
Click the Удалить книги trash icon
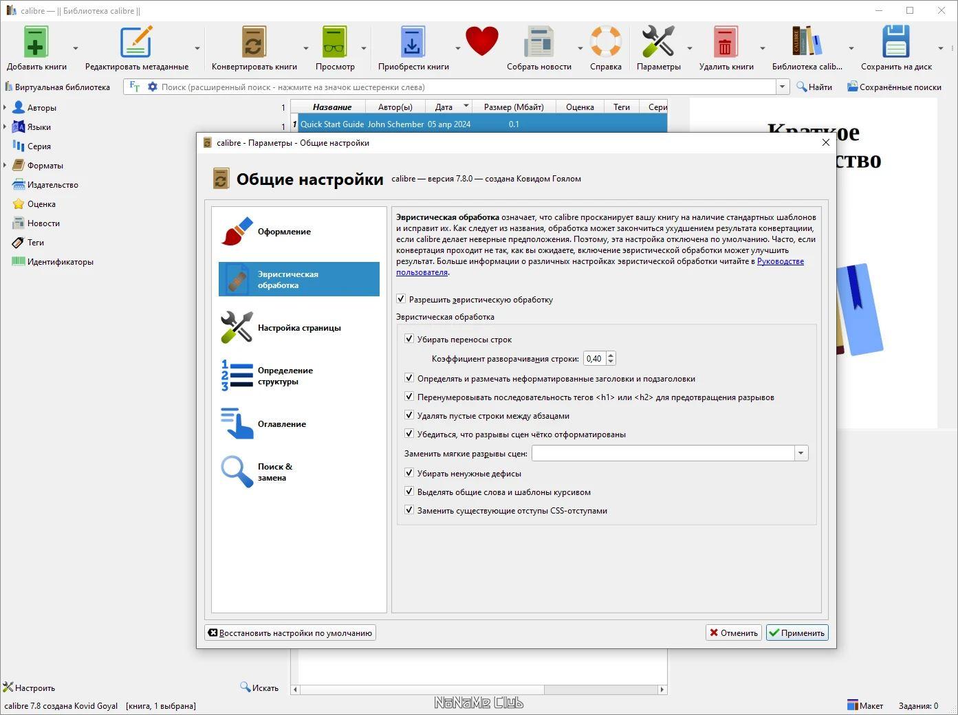726,43
